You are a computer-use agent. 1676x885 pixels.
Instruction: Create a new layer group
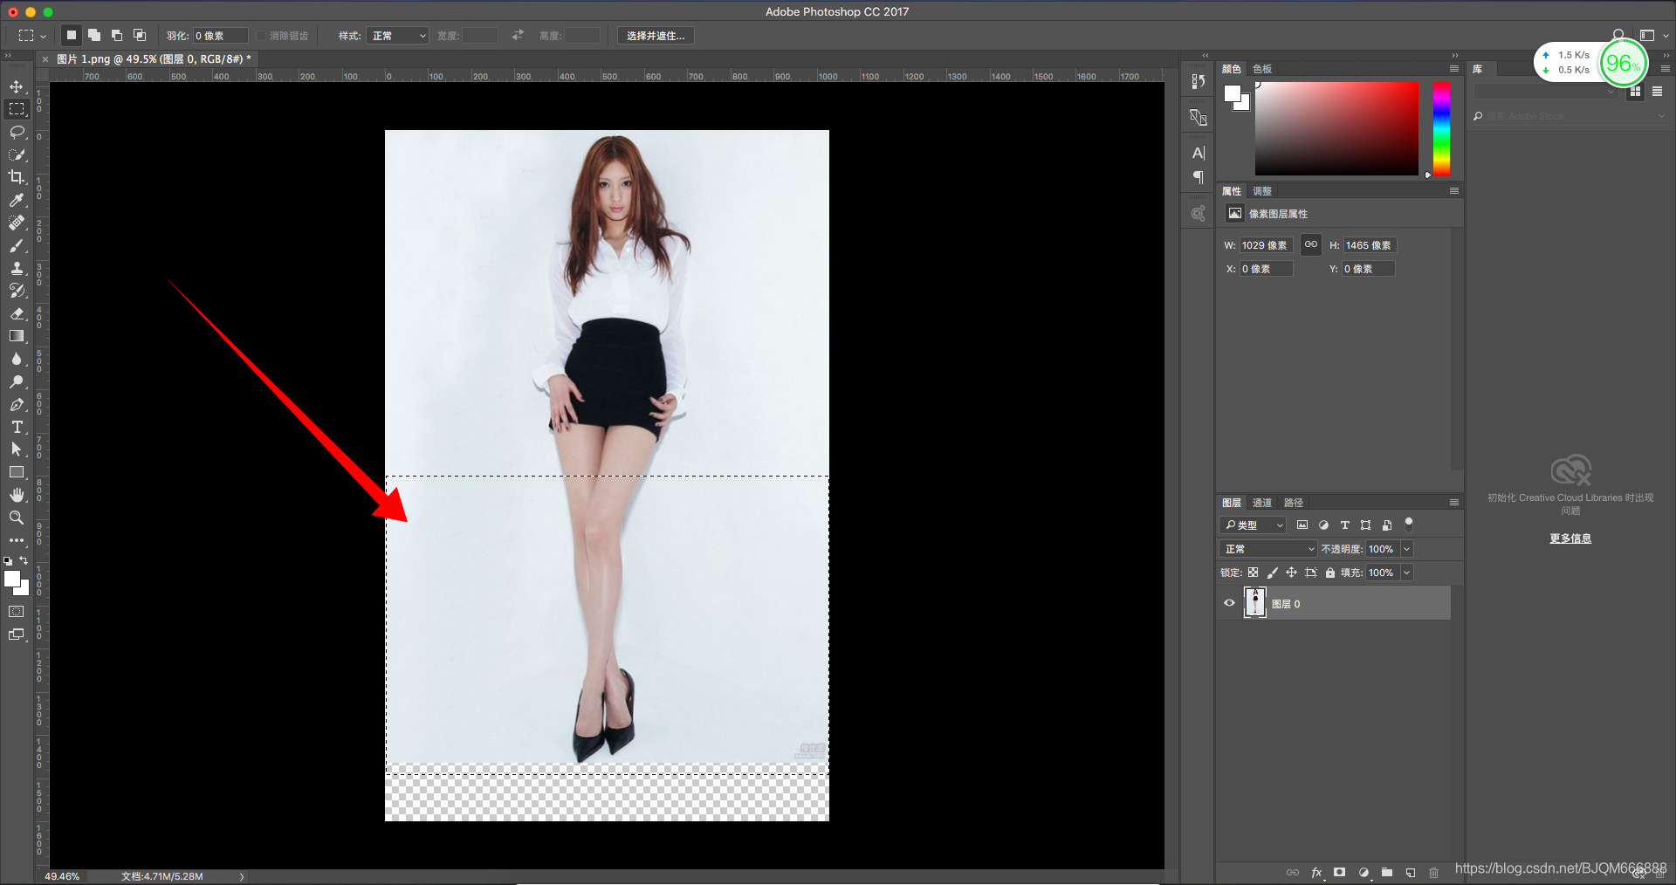1387,872
